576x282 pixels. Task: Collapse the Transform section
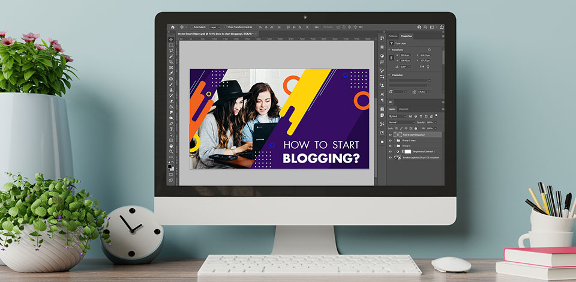pyautogui.click(x=389, y=50)
